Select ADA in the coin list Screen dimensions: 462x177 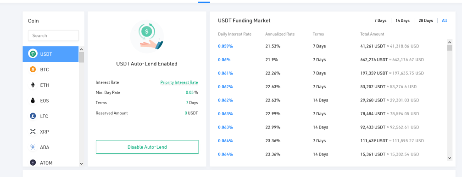click(50, 147)
